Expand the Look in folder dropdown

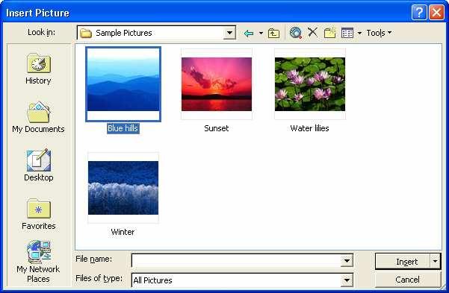(229, 33)
